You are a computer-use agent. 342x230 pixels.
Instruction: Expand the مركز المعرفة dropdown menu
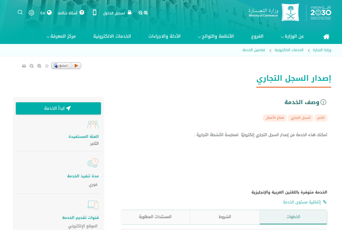61,36
